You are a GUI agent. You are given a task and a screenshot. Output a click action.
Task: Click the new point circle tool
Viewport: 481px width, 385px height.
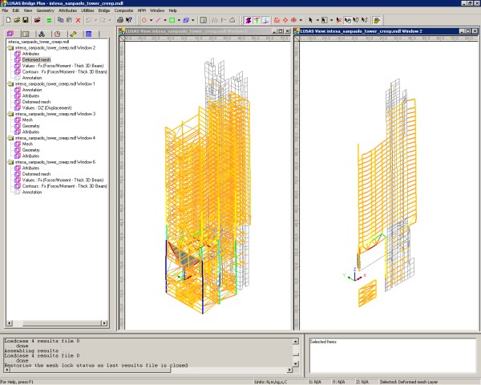[x=143, y=19]
